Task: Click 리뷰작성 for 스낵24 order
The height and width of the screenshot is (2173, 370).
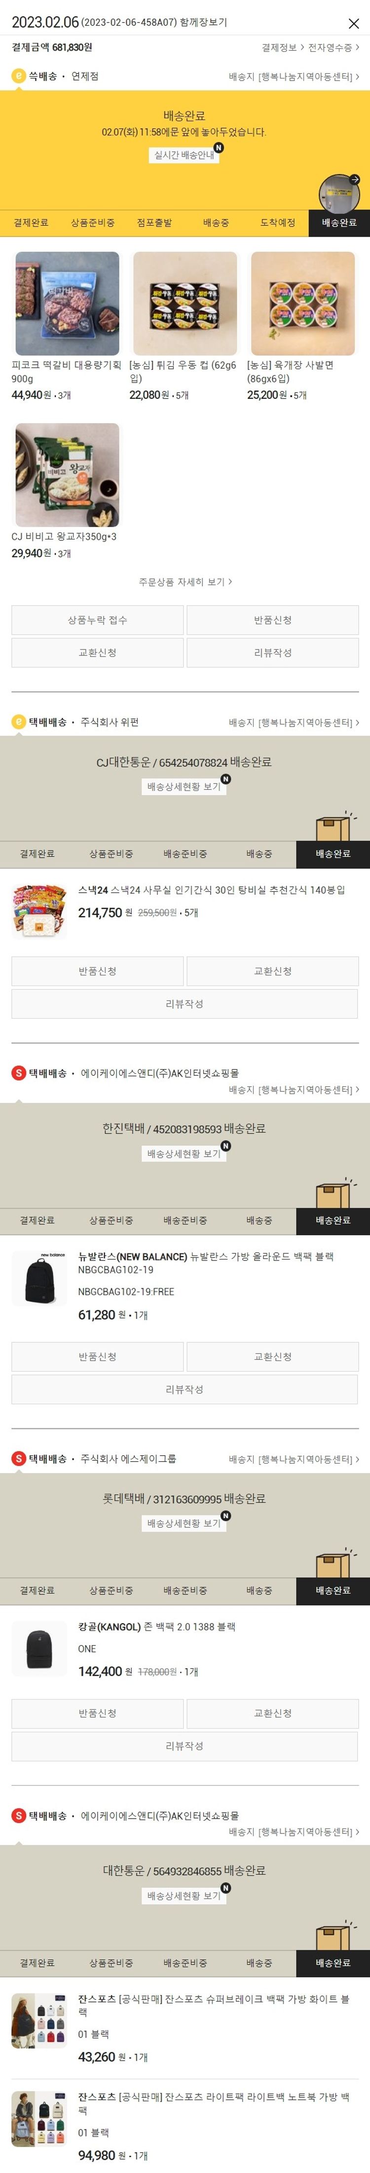Action: coord(185,1004)
